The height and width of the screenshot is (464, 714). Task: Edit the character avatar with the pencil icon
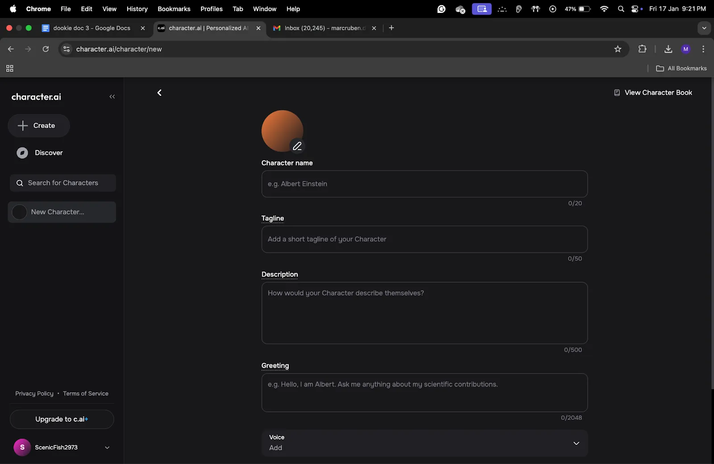tap(297, 146)
